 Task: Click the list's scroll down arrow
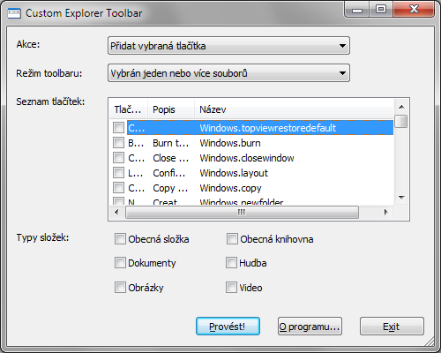(x=401, y=198)
